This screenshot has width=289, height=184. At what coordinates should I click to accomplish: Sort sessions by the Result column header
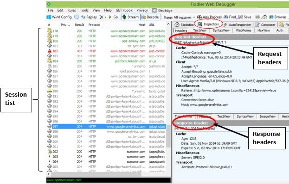point(79,25)
